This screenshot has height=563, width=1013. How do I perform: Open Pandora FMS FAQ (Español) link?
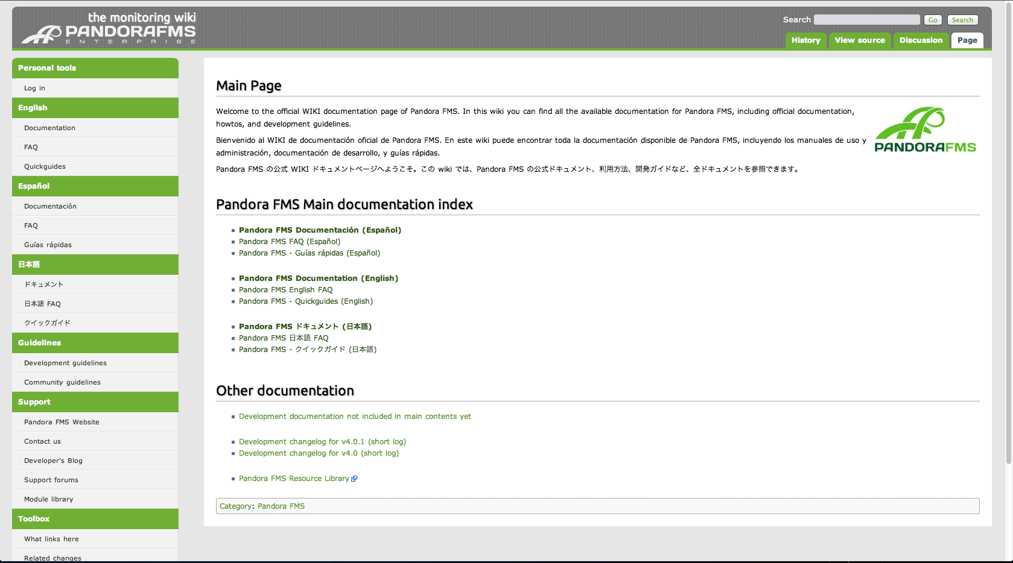(290, 242)
